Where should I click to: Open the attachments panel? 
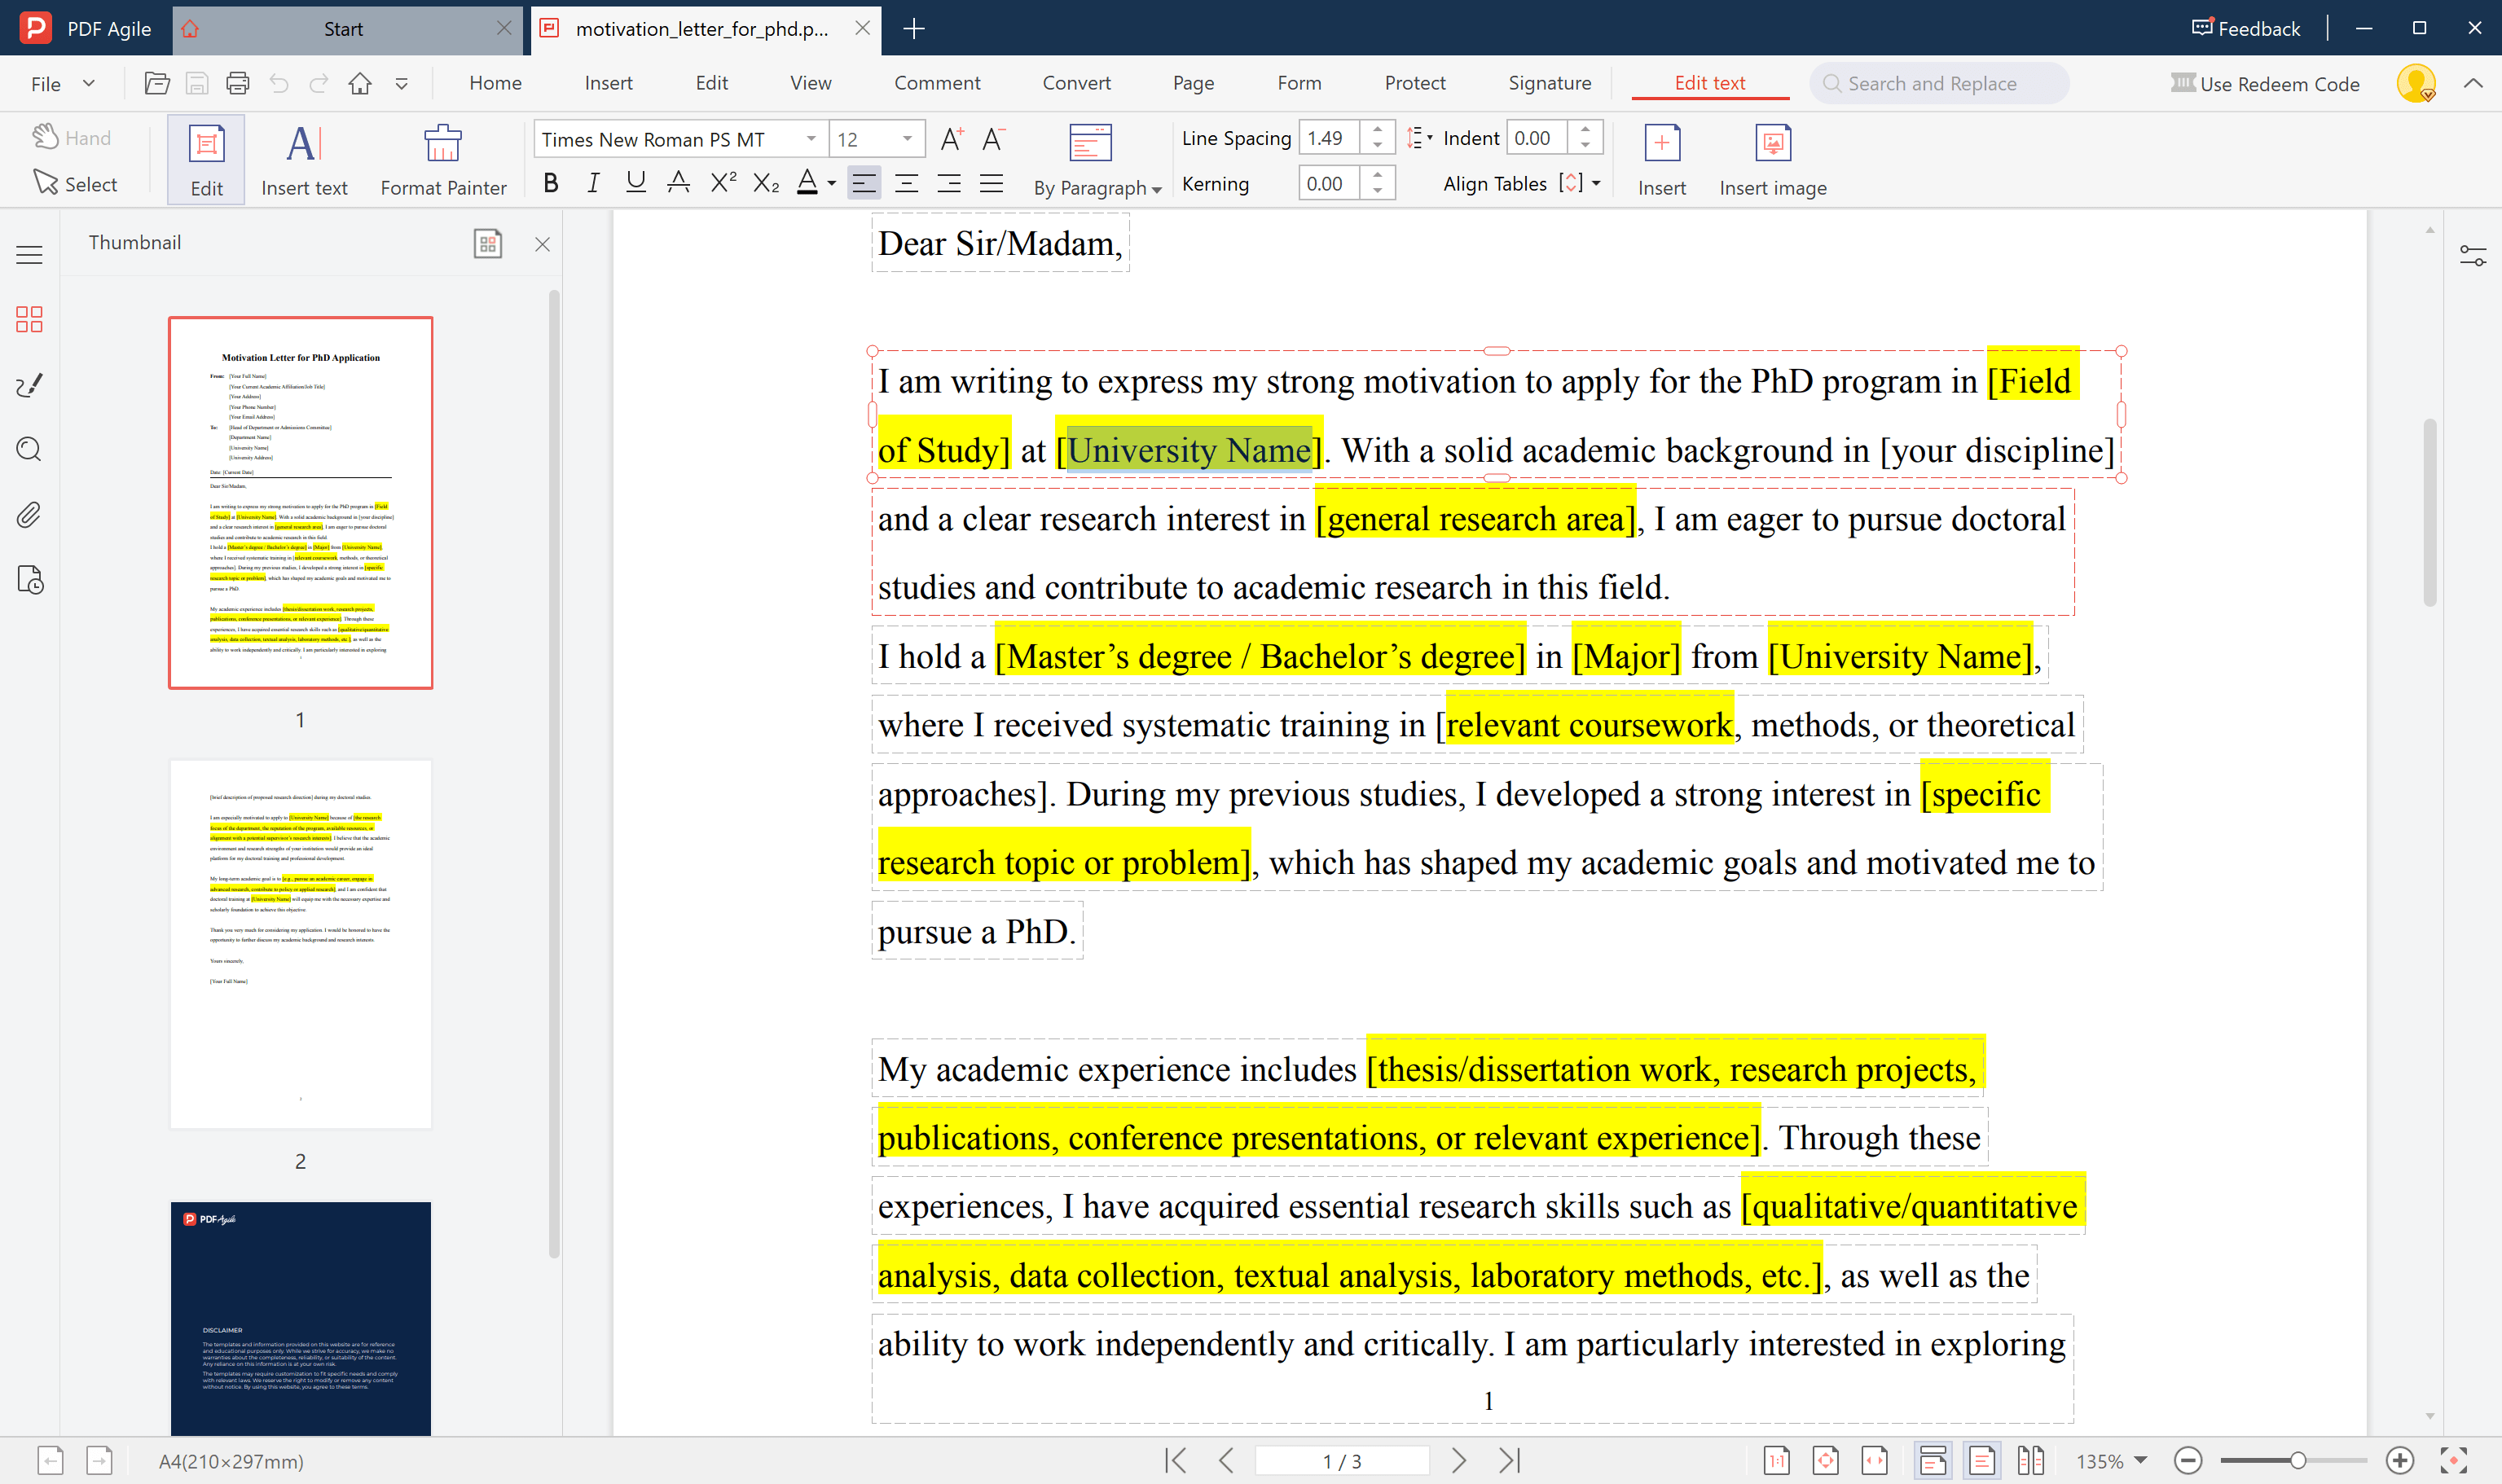[28, 515]
